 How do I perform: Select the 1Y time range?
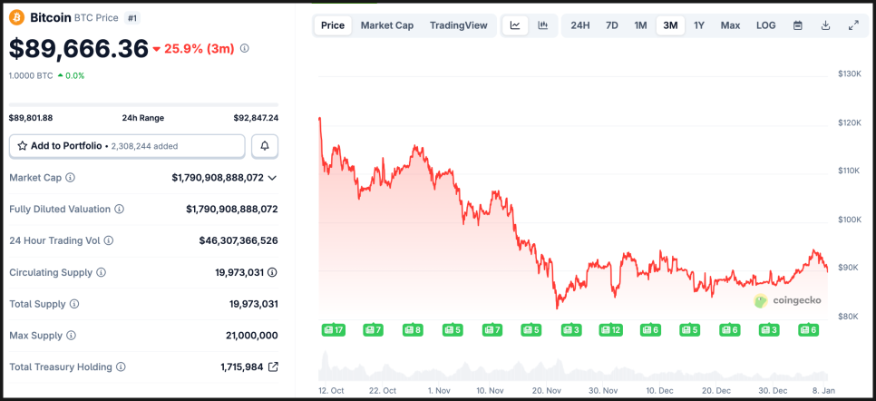(699, 25)
